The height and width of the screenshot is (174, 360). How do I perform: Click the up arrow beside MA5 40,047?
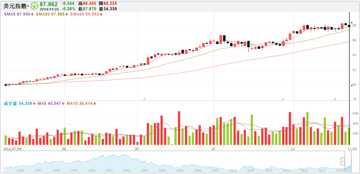click(63, 104)
